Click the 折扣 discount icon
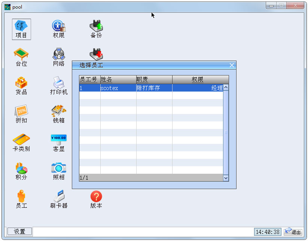308x241 pixels. tap(21, 114)
